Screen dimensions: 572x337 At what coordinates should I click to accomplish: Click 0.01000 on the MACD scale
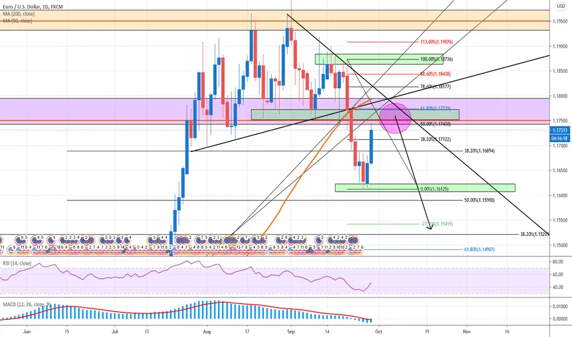[560, 306]
